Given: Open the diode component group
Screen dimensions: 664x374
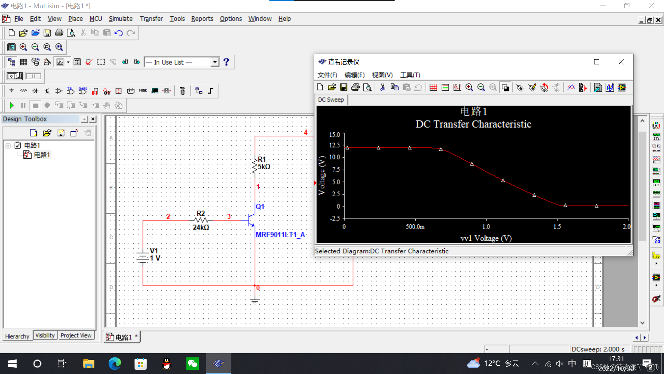Looking at the screenshot, I should coord(35,91).
